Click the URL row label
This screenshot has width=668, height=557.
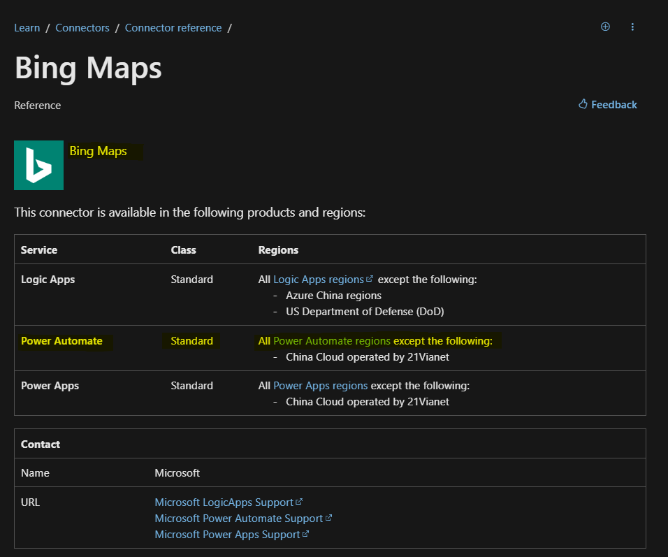[30, 502]
